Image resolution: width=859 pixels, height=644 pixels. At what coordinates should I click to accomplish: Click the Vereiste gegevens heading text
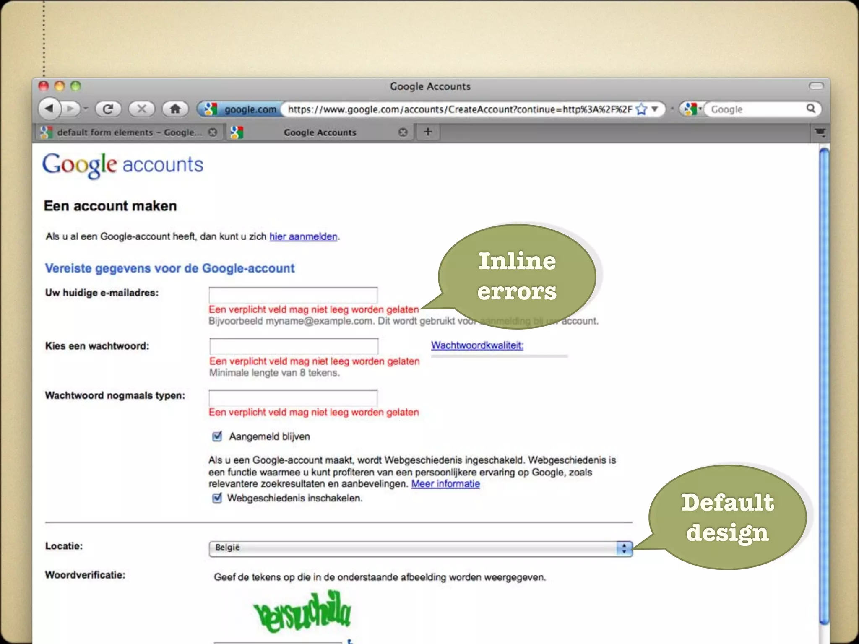point(170,268)
